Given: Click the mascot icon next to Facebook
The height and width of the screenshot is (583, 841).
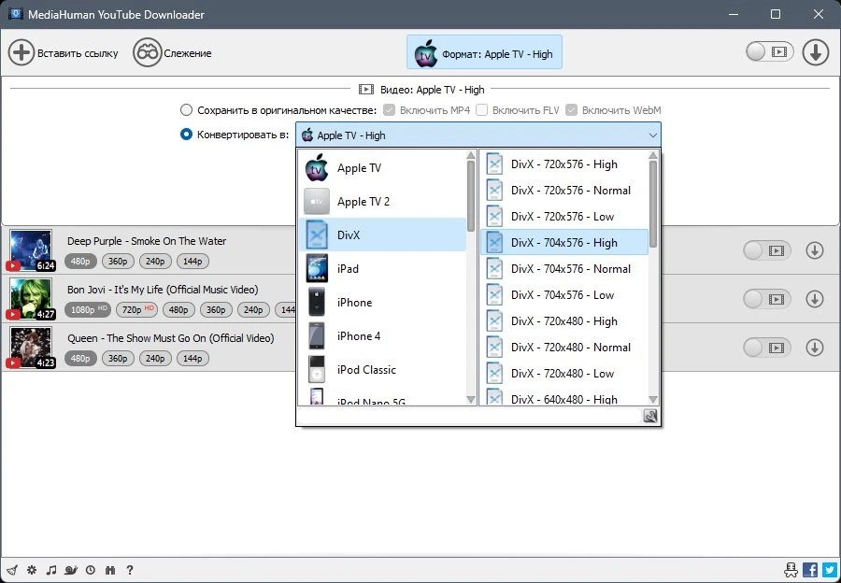Looking at the screenshot, I should click(x=791, y=570).
